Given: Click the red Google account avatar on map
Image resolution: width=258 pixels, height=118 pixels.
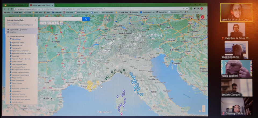Looking at the screenshot, I should pos(203,17).
